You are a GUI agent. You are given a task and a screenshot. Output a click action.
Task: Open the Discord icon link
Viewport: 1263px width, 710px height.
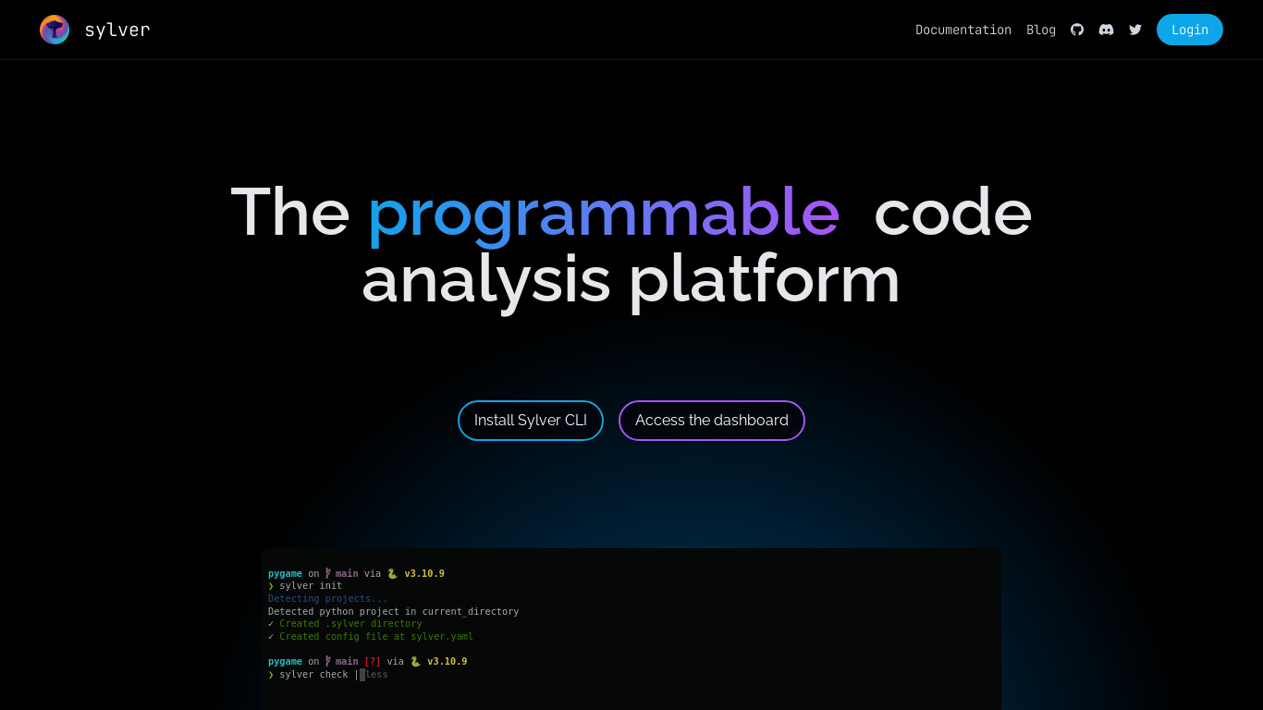(1106, 30)
